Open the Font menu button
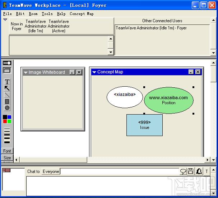 pos(7,151)
